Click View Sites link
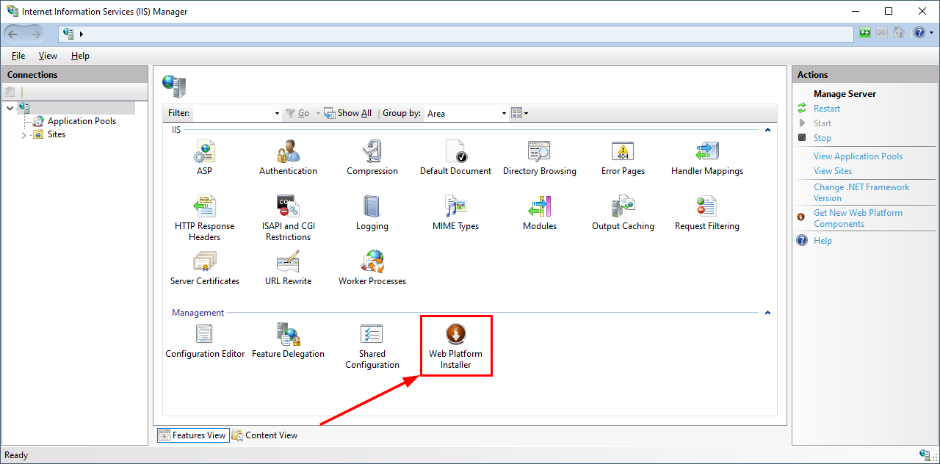 pos(833,171)
